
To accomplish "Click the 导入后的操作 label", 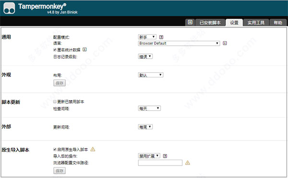I will pos(65,156).
